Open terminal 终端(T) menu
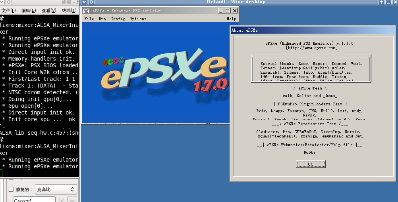This screenshot has height=202, width=398. click(x=69, y=10)
